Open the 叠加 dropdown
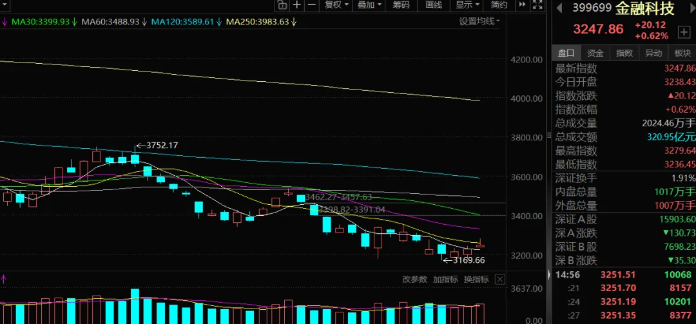The width and height of the screenshot is (696, 324). (x=369, y=5)
